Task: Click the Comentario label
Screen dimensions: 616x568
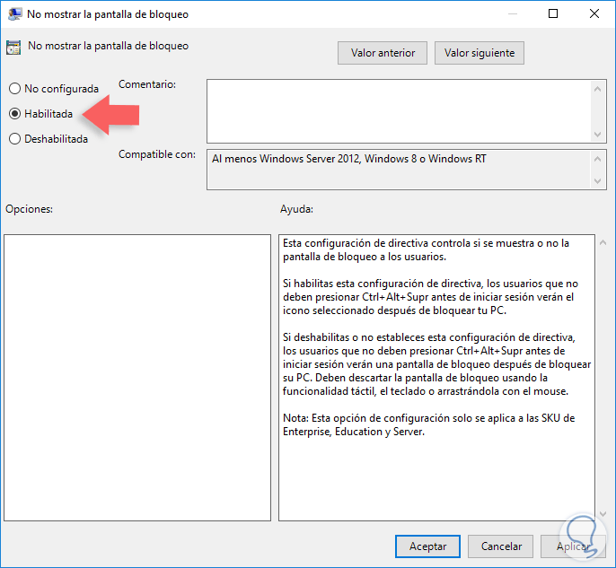Action: tap(147, 84)
